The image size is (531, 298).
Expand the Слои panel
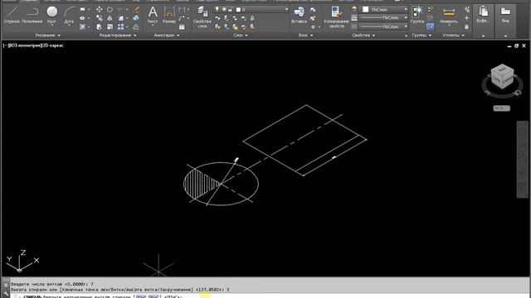[241, 35]
